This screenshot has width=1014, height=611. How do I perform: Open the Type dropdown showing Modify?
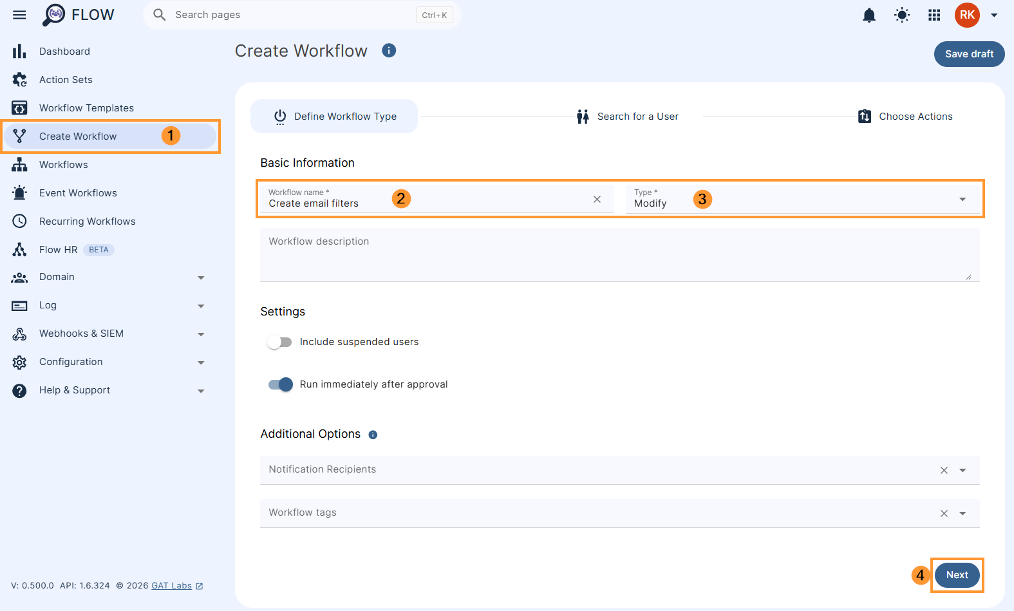point(803,200)
